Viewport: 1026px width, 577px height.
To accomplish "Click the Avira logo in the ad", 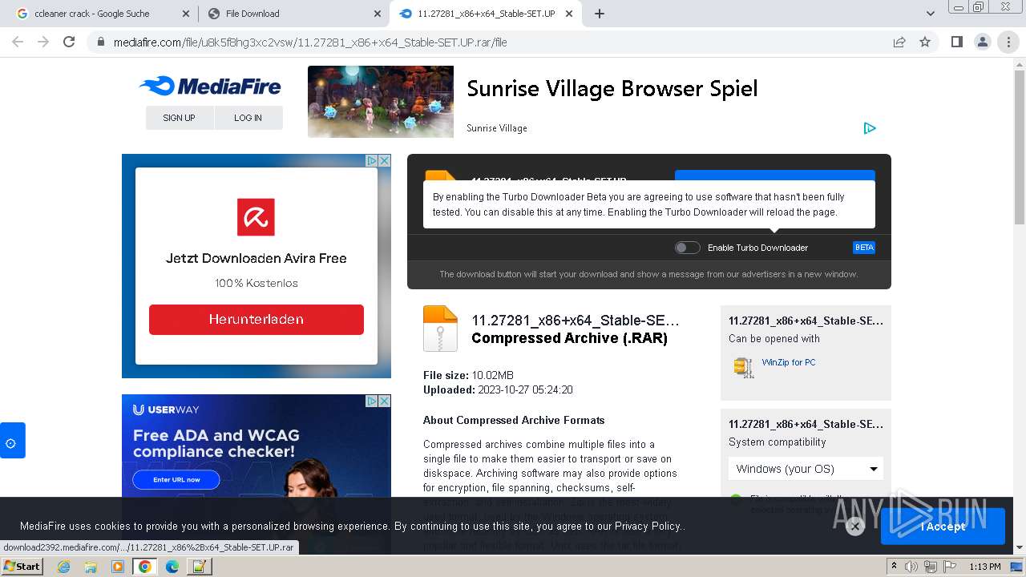I will (256, 217).
